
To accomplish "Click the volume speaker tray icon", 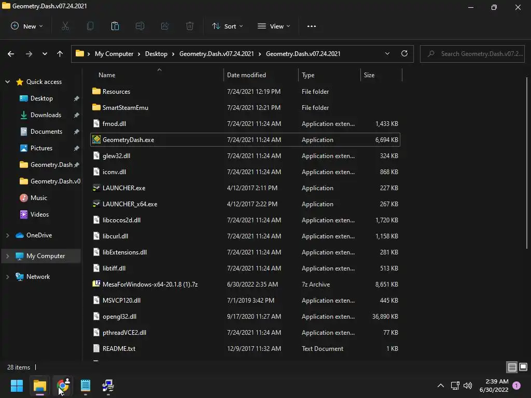I will pos(468,386).
